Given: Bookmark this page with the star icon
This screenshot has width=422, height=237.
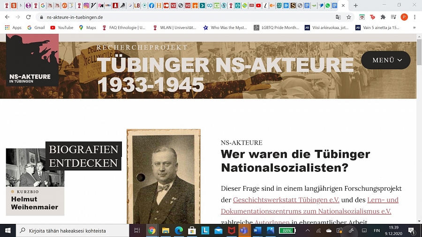Looking at the screenshot, I should [x=349, y=17].
